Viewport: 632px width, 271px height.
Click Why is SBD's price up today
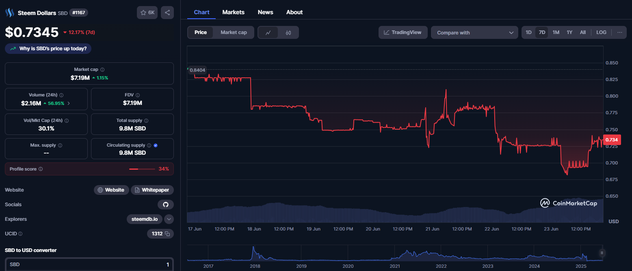pyautogui.click(x=48, y=49)
